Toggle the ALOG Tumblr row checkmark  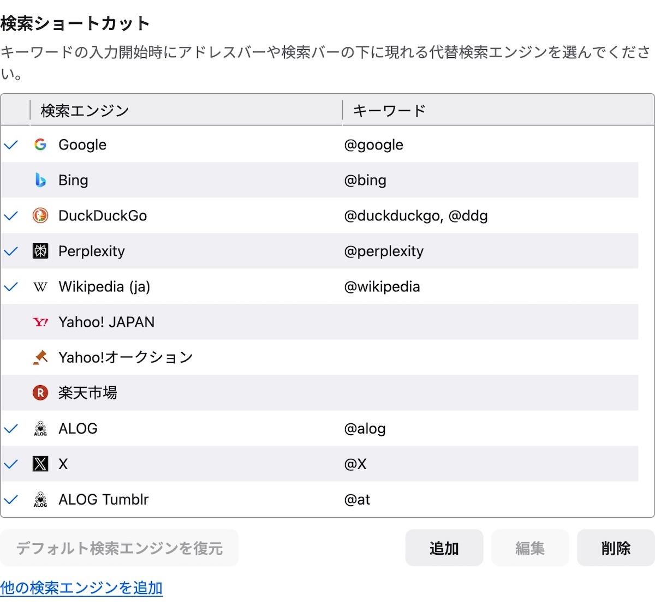click(x=11, y=499)
